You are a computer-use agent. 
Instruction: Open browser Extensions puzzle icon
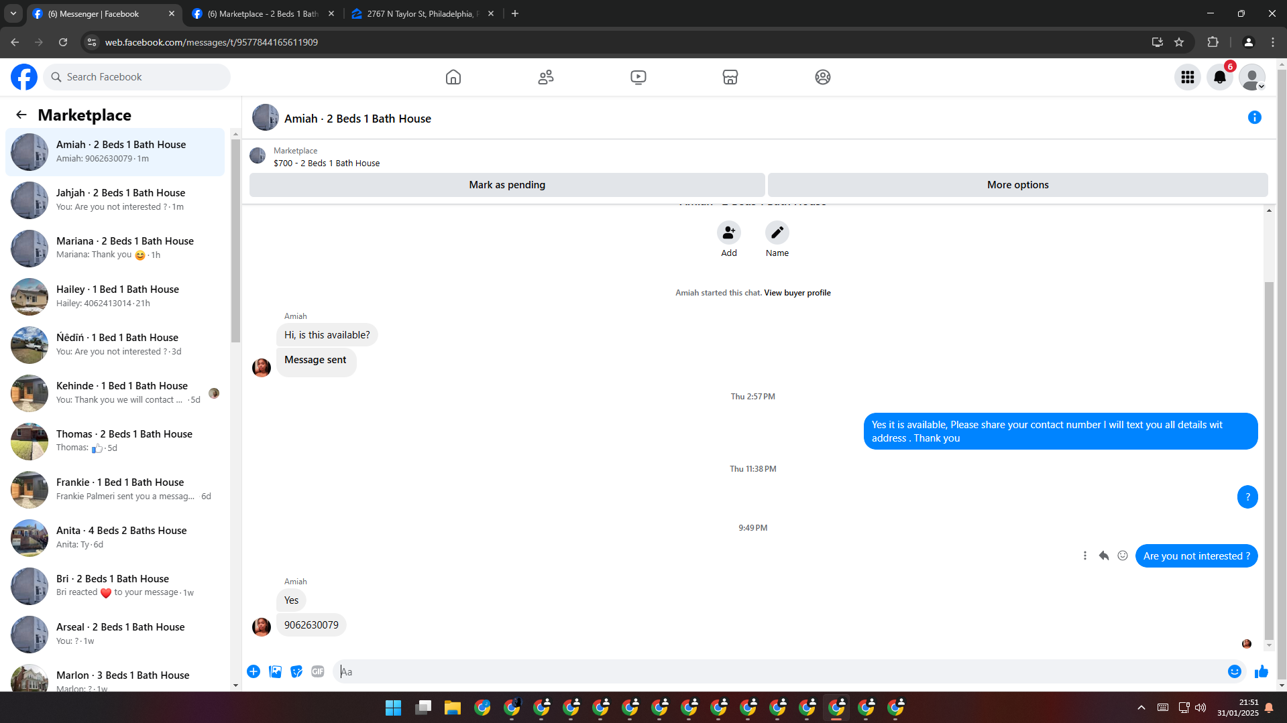[x=1213, y=42]
